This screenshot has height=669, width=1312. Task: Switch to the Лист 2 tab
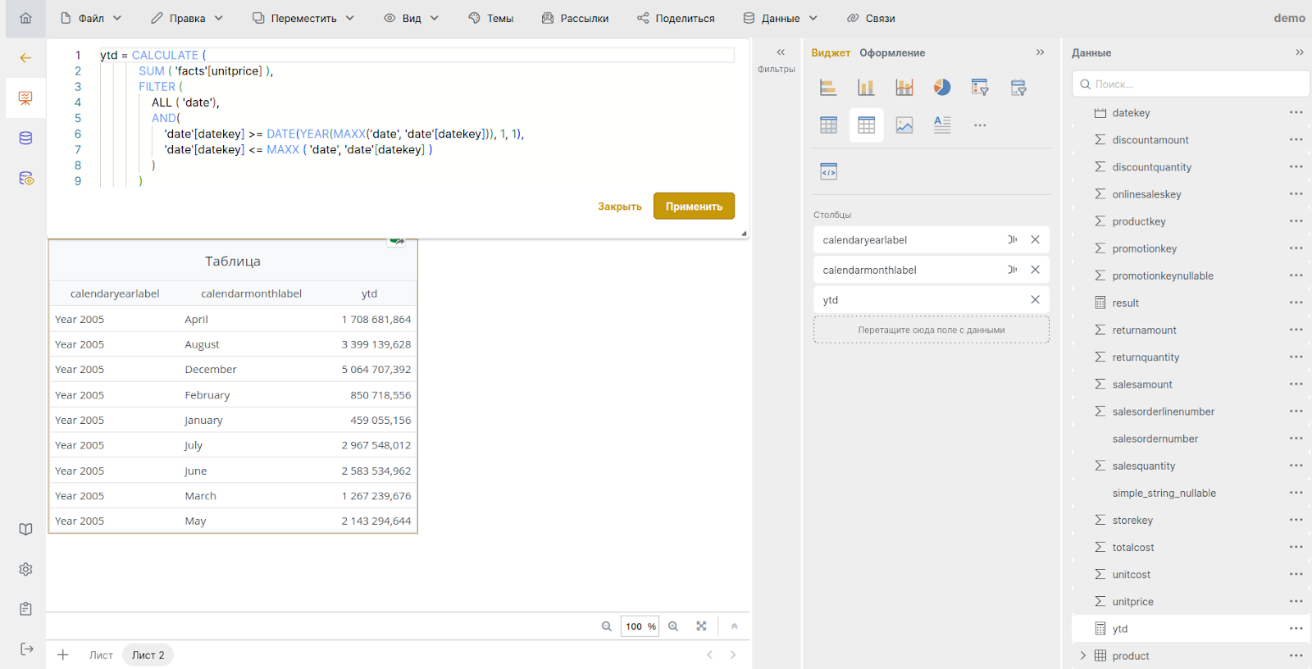pyautogui.click(x=148, y=655)
